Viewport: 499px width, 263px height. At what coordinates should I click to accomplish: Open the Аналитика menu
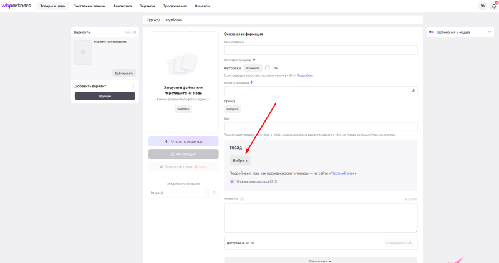[122, 6]
